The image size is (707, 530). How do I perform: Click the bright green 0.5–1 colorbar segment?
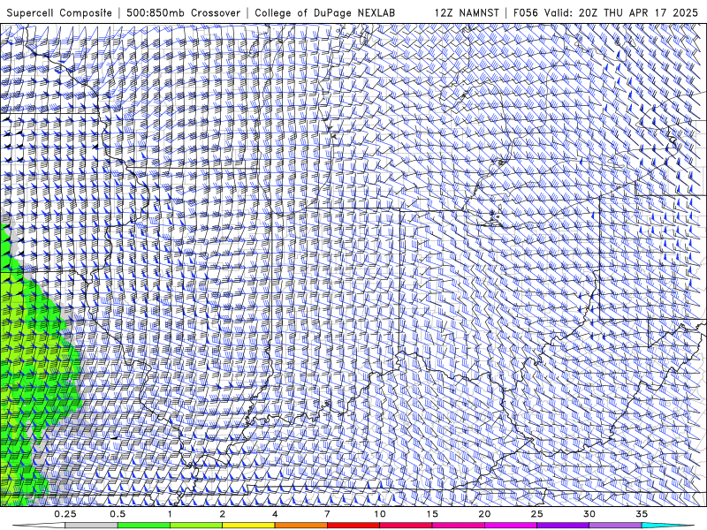[x=144, y=526]
